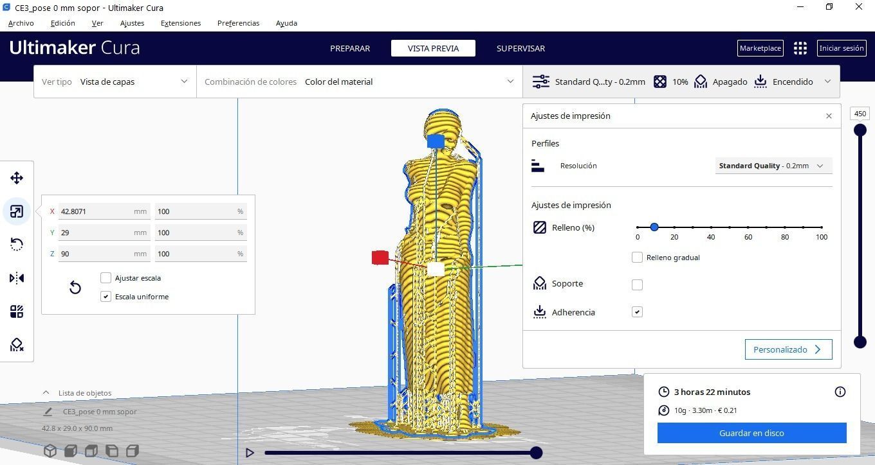Viewport: 875px width, 465px height.
Task: Select the Scale tool
Action: click(x=17, y=211)
